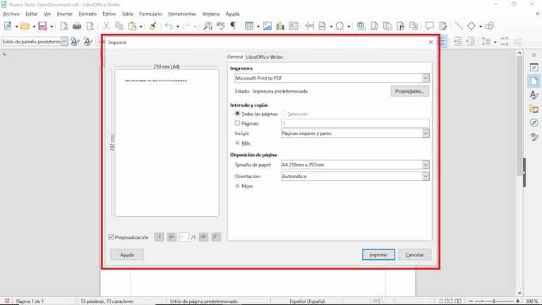542x305 pixels.
Task: Open the Impresora dropdown
Action: (332, 78)
